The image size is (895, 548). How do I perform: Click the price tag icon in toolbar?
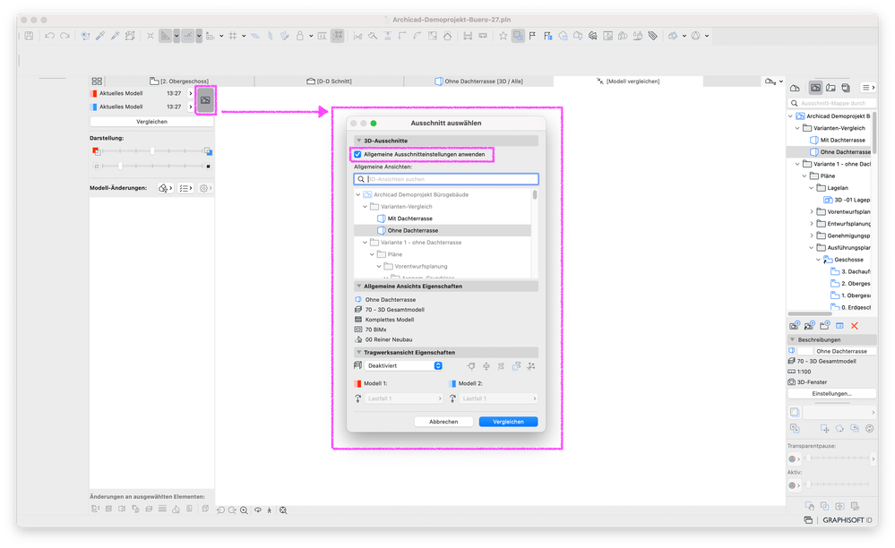pyautogui.click(x=653, y=36)
